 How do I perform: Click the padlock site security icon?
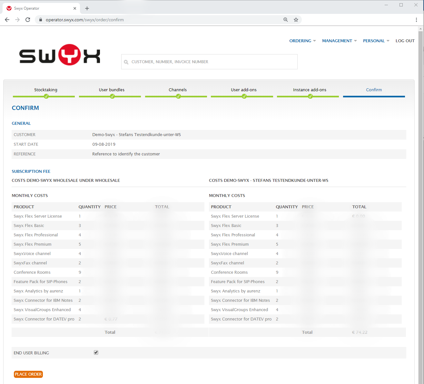(41, 20)
